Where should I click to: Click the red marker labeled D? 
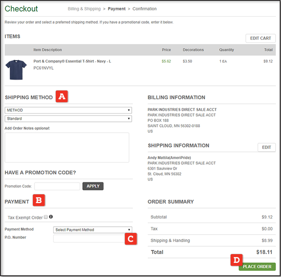236,260
